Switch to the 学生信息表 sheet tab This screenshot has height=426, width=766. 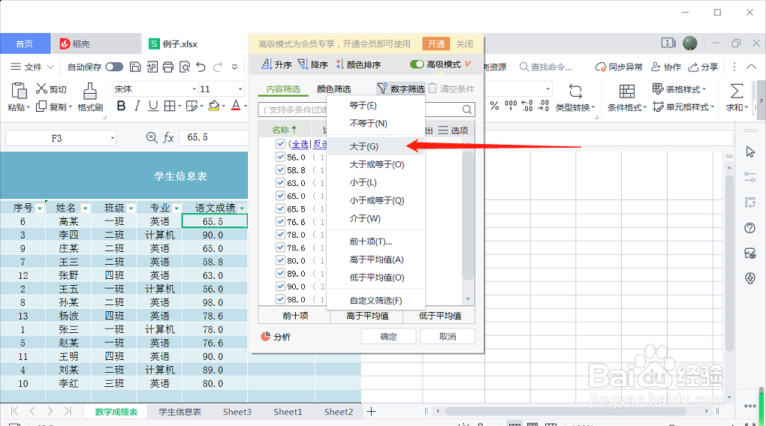click(x=179, y=412)
